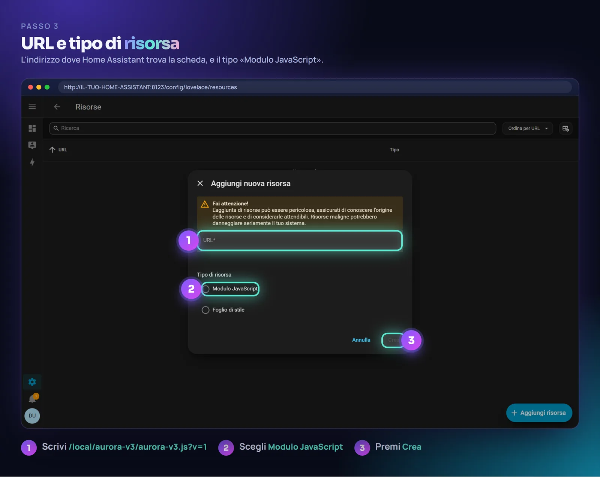Focus the Ricerca search field
This screenshot has width=600, height=477.
point(273,128)
